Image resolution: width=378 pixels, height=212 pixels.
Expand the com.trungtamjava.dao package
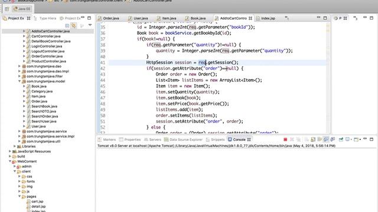pos(19,66)
